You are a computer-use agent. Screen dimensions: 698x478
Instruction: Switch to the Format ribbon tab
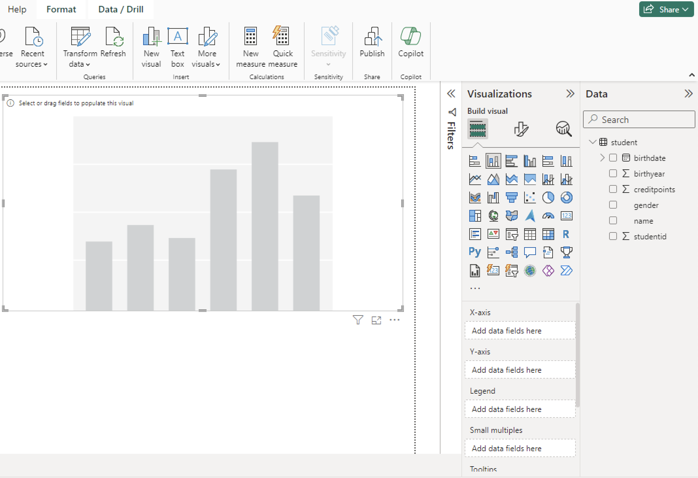61,9
